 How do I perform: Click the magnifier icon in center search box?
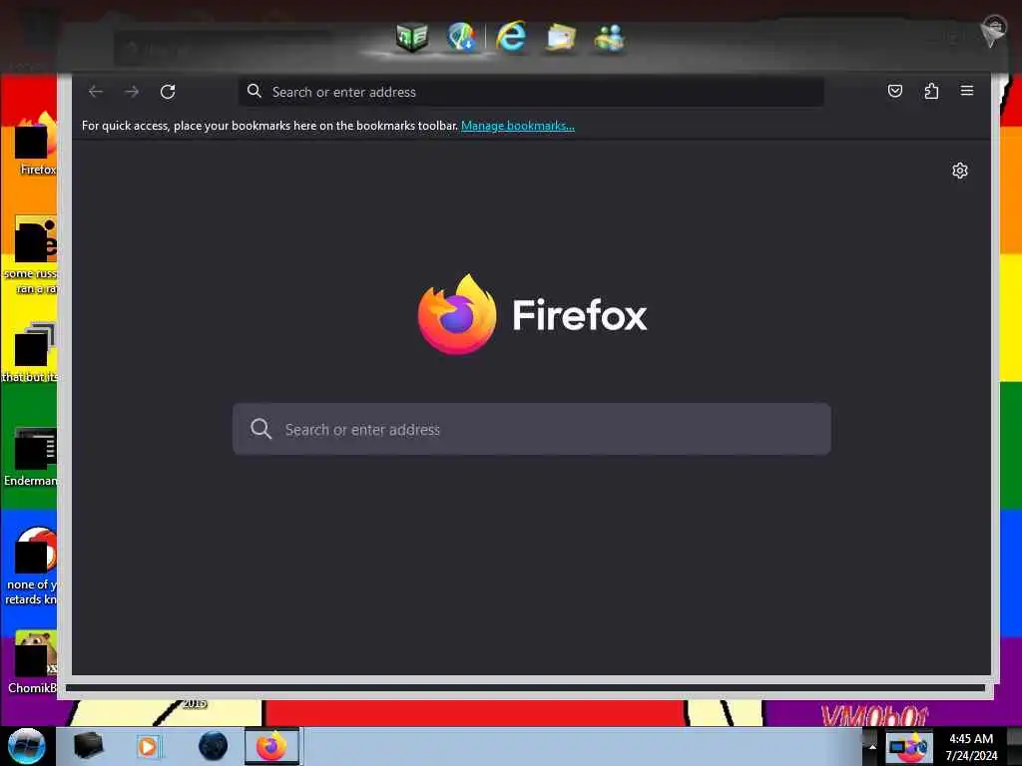(x=260, y=429)
